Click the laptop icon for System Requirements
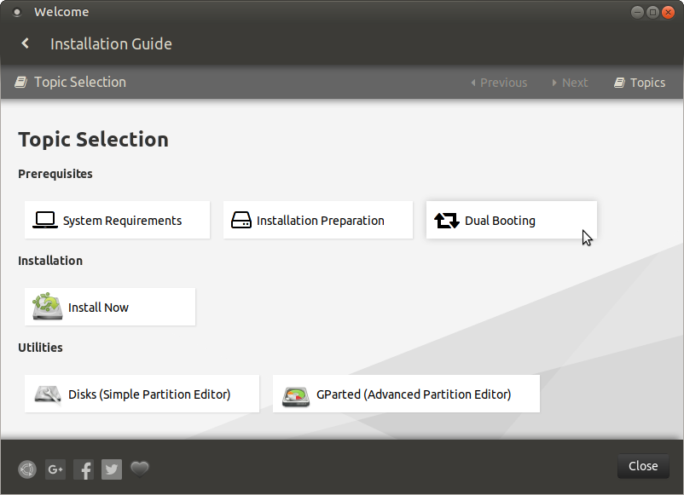Viewport: 684px width, 495px height. click(x=45, y=220)
